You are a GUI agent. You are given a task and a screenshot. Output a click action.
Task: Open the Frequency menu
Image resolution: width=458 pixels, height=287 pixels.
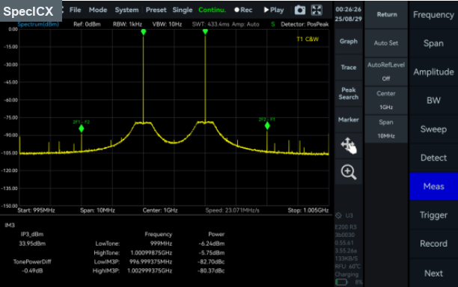[x=433, y=15]
